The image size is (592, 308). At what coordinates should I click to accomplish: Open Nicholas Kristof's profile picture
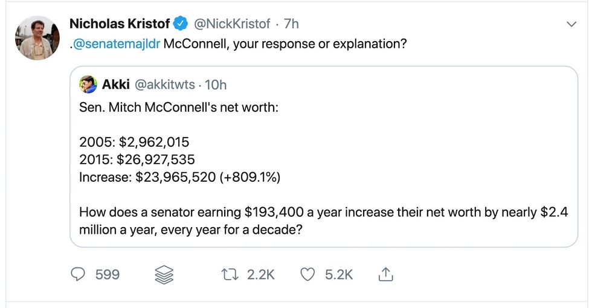point(37,38)
